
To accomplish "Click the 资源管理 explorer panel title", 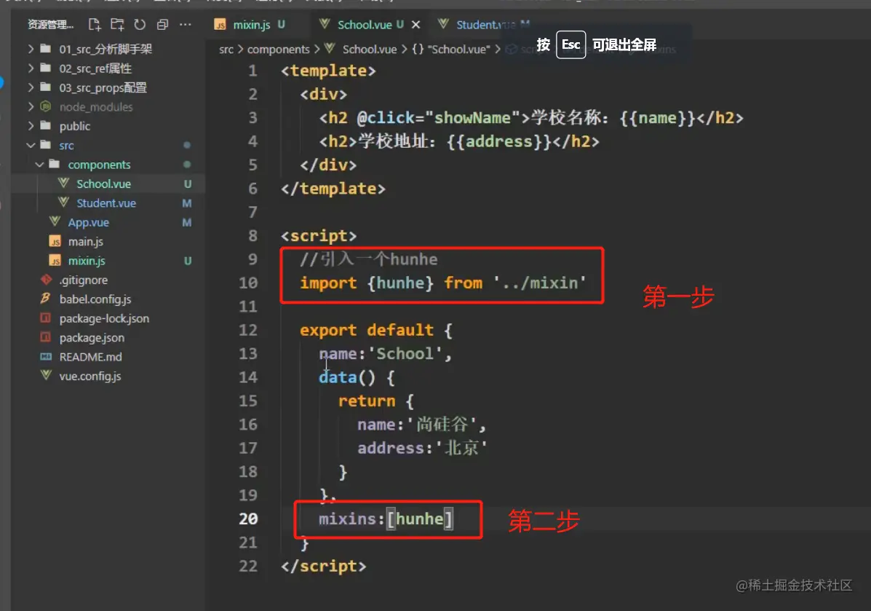I will (50, 25).
